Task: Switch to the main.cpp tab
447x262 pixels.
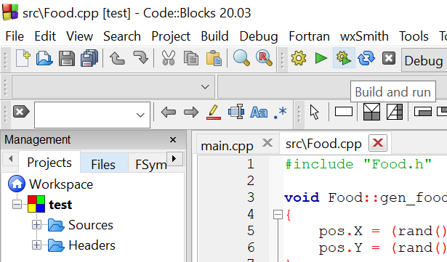Action: pyautogui.click(x=227, y=146)
